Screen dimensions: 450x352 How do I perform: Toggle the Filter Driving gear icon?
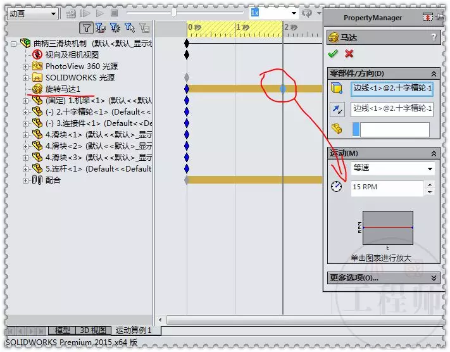(115, 28)
